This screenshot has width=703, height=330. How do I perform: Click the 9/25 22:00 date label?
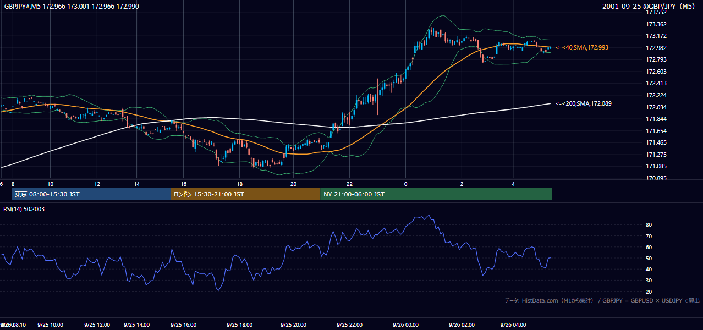click(x=349, y=325)
